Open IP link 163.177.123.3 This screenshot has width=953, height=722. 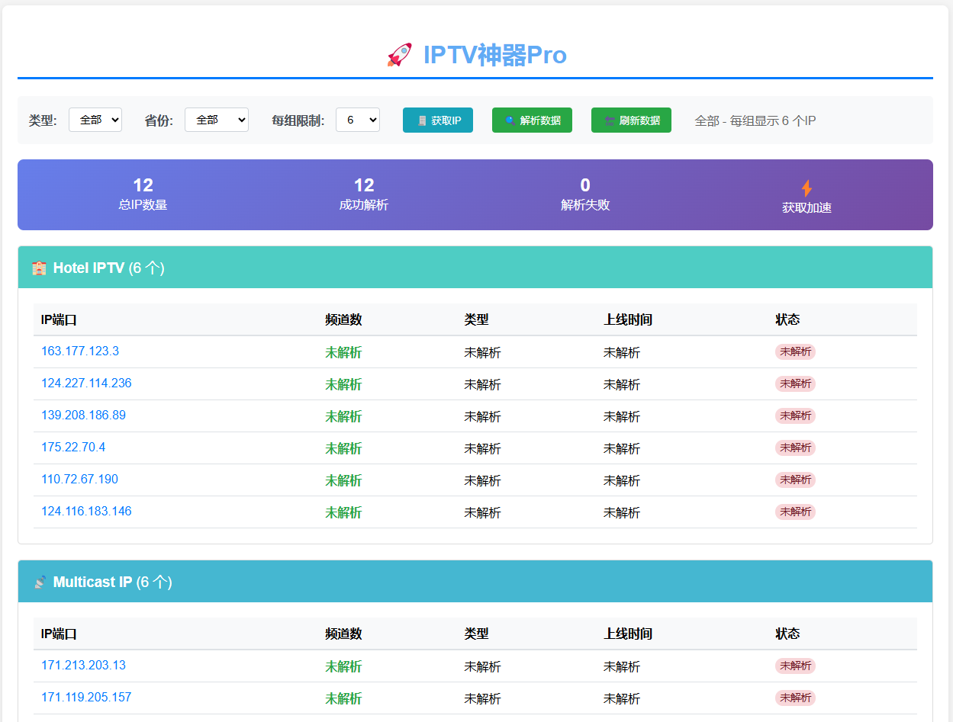pyautogui.click(x=80, y=351)
